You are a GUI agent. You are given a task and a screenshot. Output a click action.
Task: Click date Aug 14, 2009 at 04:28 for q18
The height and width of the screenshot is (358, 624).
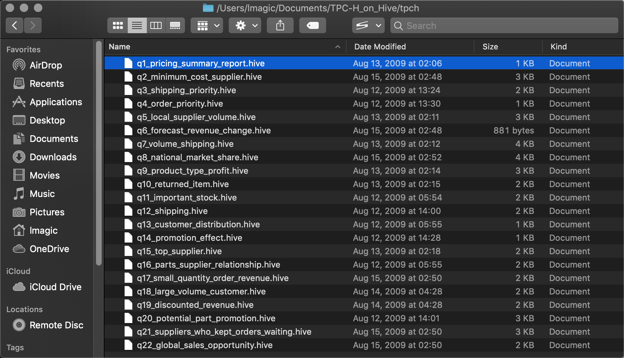[x=397, y=291]
